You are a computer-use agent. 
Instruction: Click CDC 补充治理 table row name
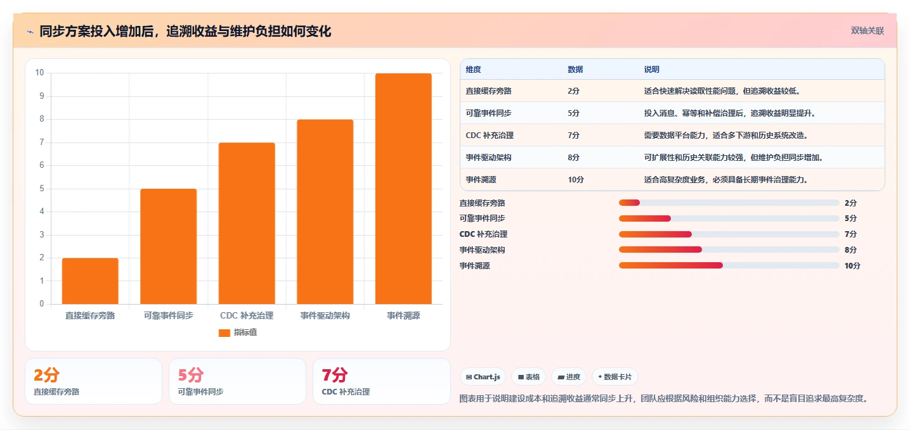click(x=490, y=136)
